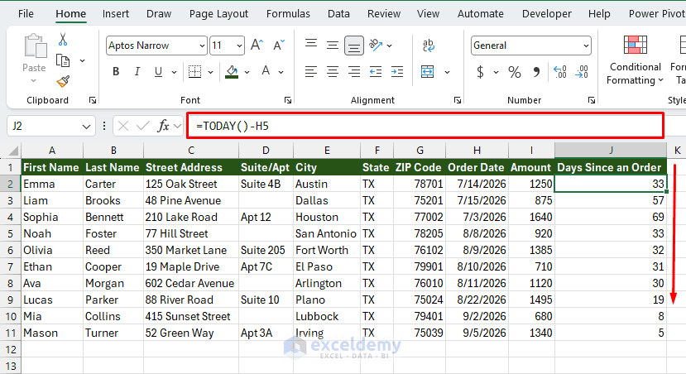Apply font color A
Viewport: 686px width, 374px height.
[x=266, y=71]
